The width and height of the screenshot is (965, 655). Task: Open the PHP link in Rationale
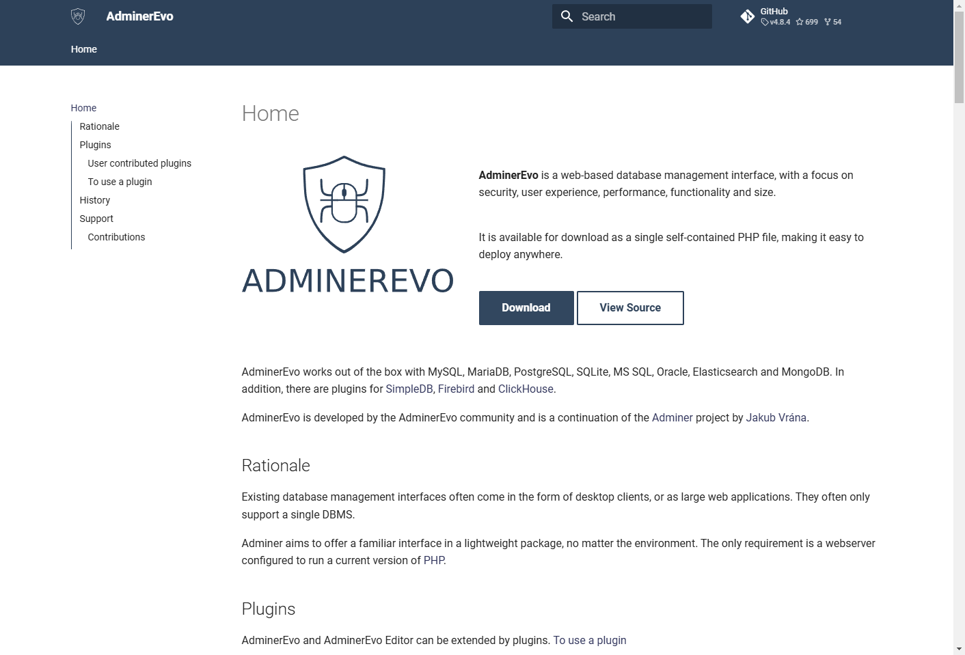coord(434,560)
